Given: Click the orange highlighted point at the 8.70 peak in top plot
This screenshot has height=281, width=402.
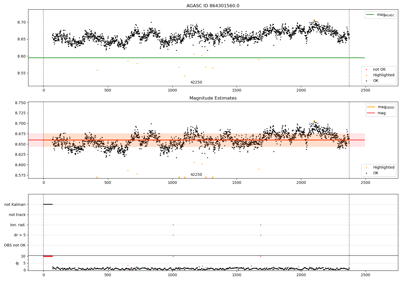Looking at the screenshot, I should (x=314, y=20).
